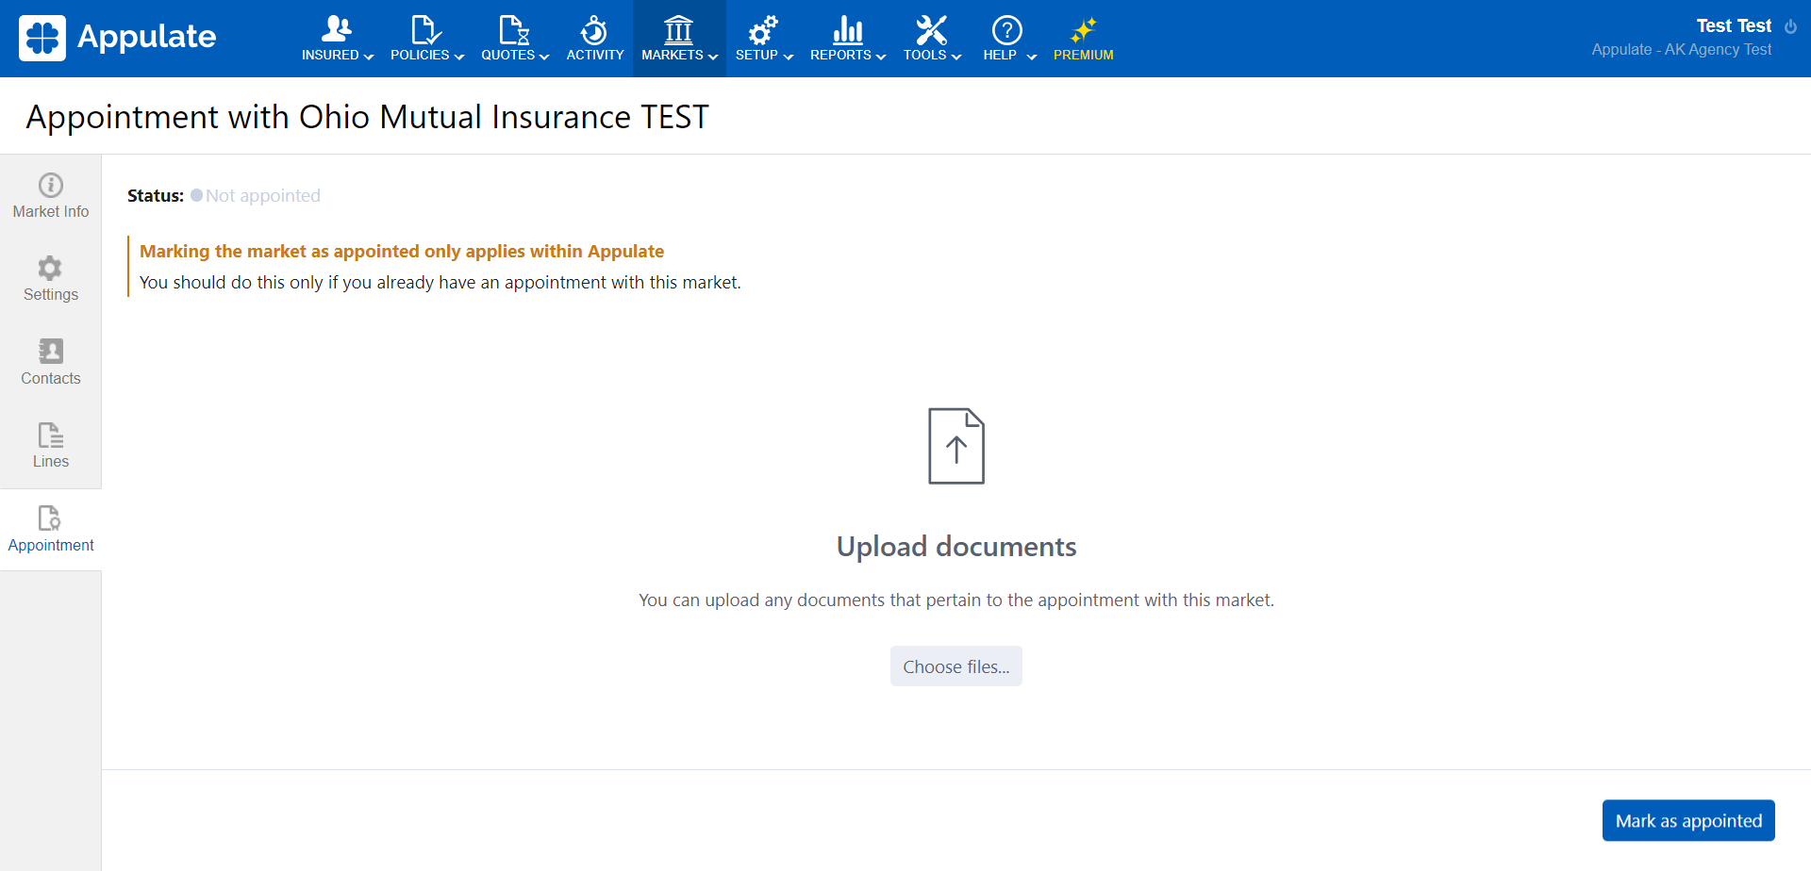Click the Premium sparkle icon
The height and width of the screenshot is (871, 1811).
coord(1083,30)
